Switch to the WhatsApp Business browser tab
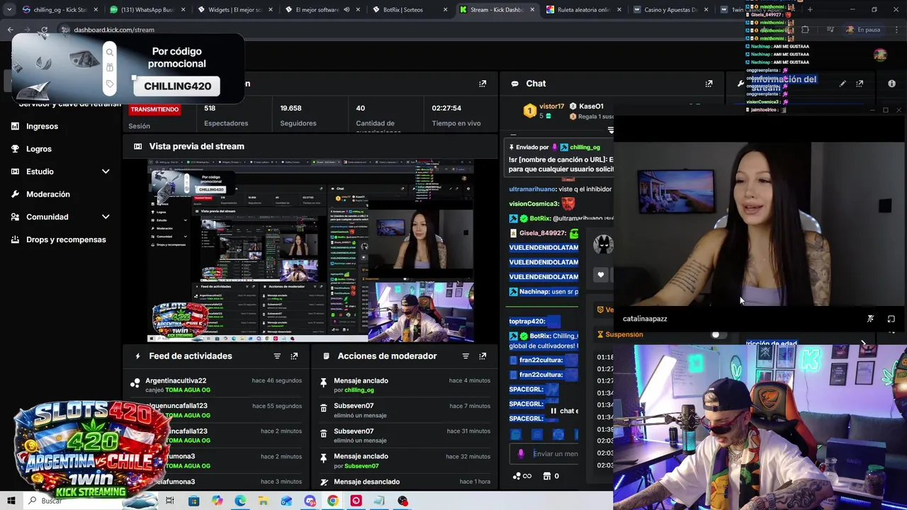 [147, 10]
